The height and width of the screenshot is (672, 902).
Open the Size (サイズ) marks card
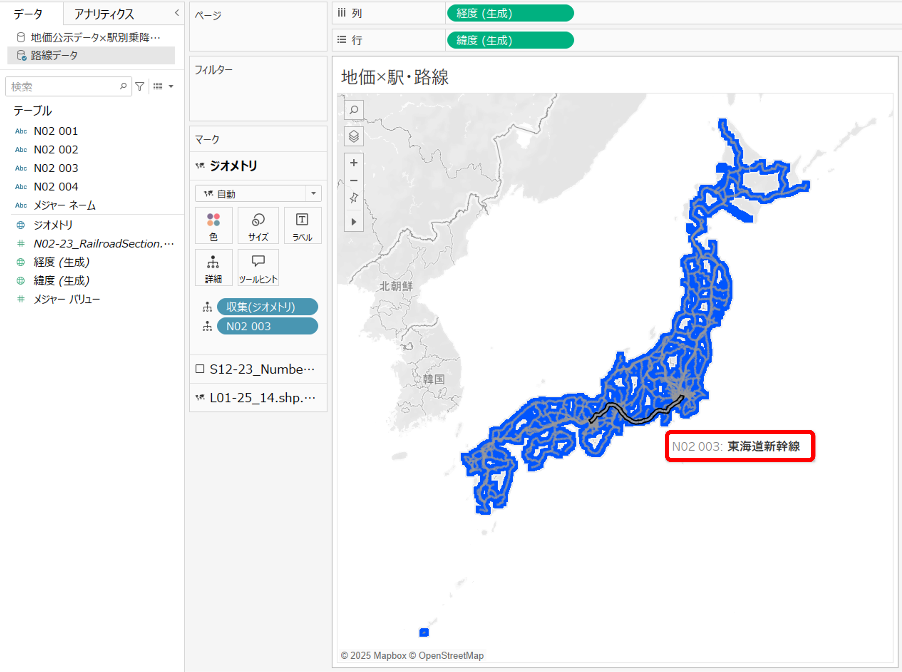click(258, 226)
